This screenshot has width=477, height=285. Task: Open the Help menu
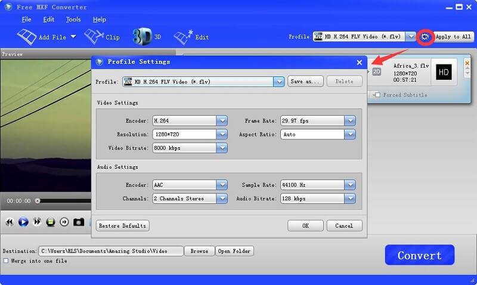100,20
